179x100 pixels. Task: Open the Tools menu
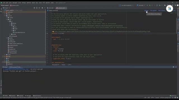pos(40,2)
